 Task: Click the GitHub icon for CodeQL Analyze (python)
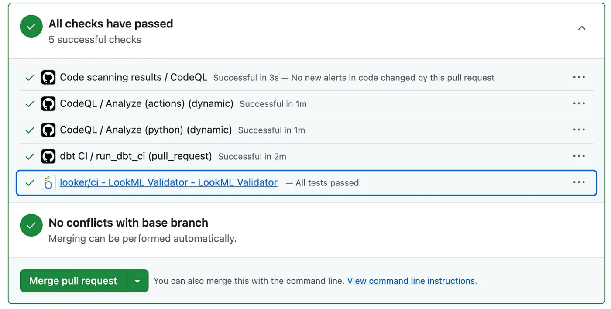(x=48, y=130)
